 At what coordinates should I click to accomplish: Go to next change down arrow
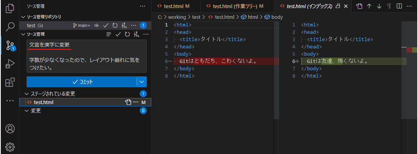pyautogui.click(x=379, y=6)
